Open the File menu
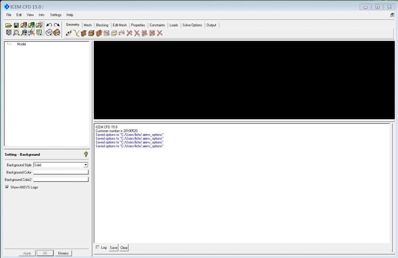The image size is (398, 258). pos(9,15)
